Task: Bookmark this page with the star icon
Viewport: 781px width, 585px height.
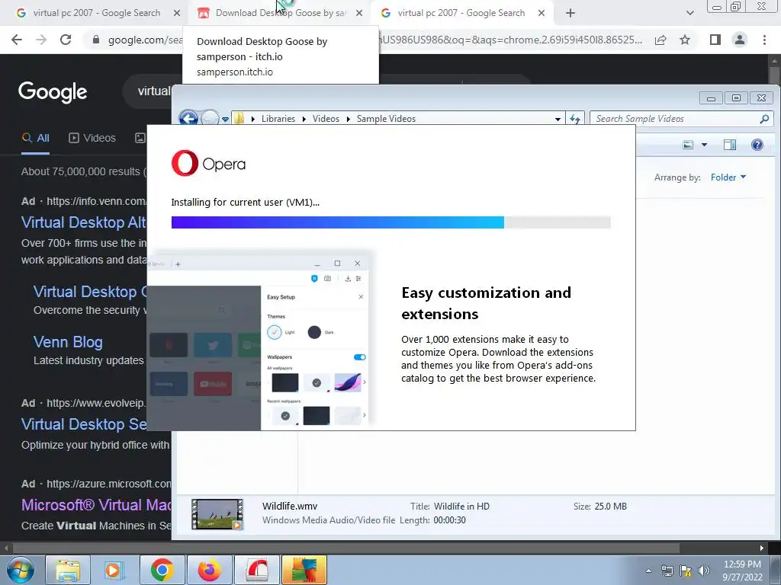Action: (685, 40)
